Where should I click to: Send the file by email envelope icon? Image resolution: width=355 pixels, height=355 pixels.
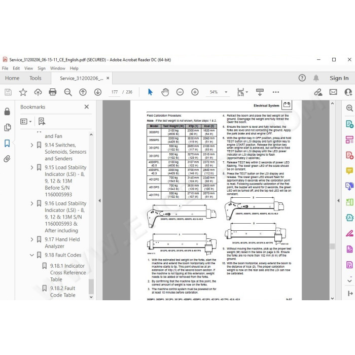coord(333,92)
